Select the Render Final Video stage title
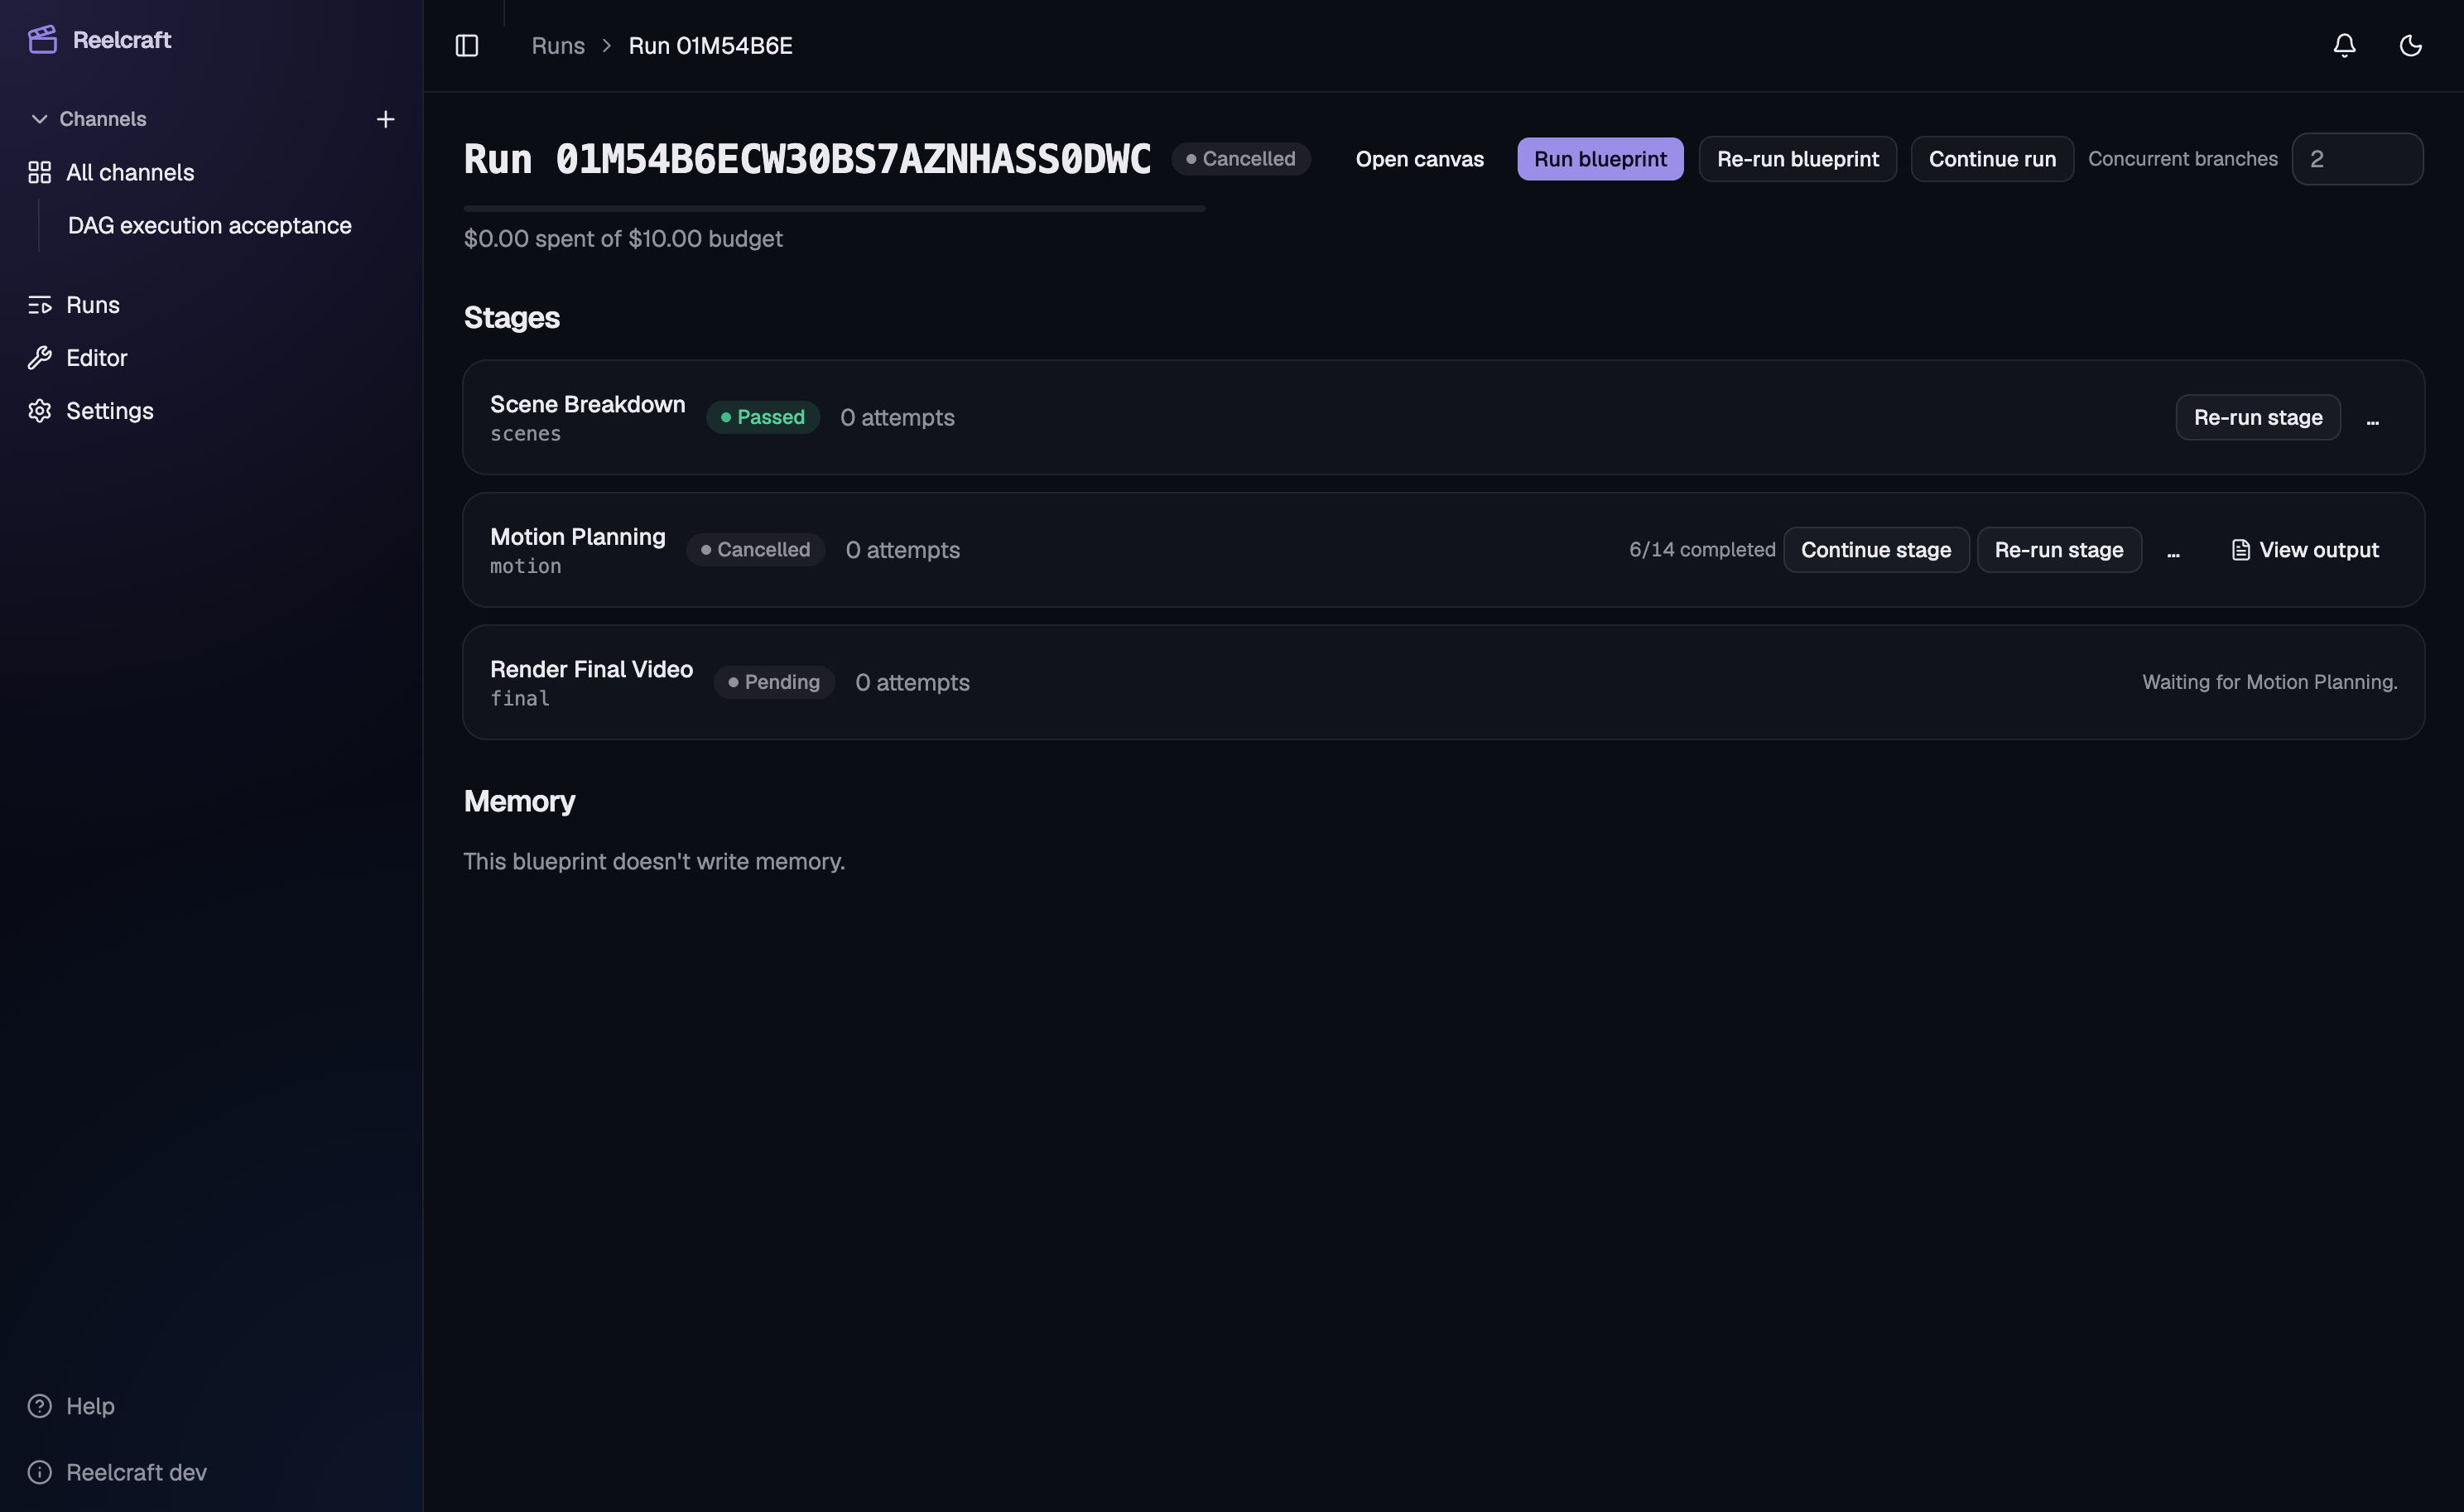Screen dimensions: 2464x1512 [x=591, y=669]
